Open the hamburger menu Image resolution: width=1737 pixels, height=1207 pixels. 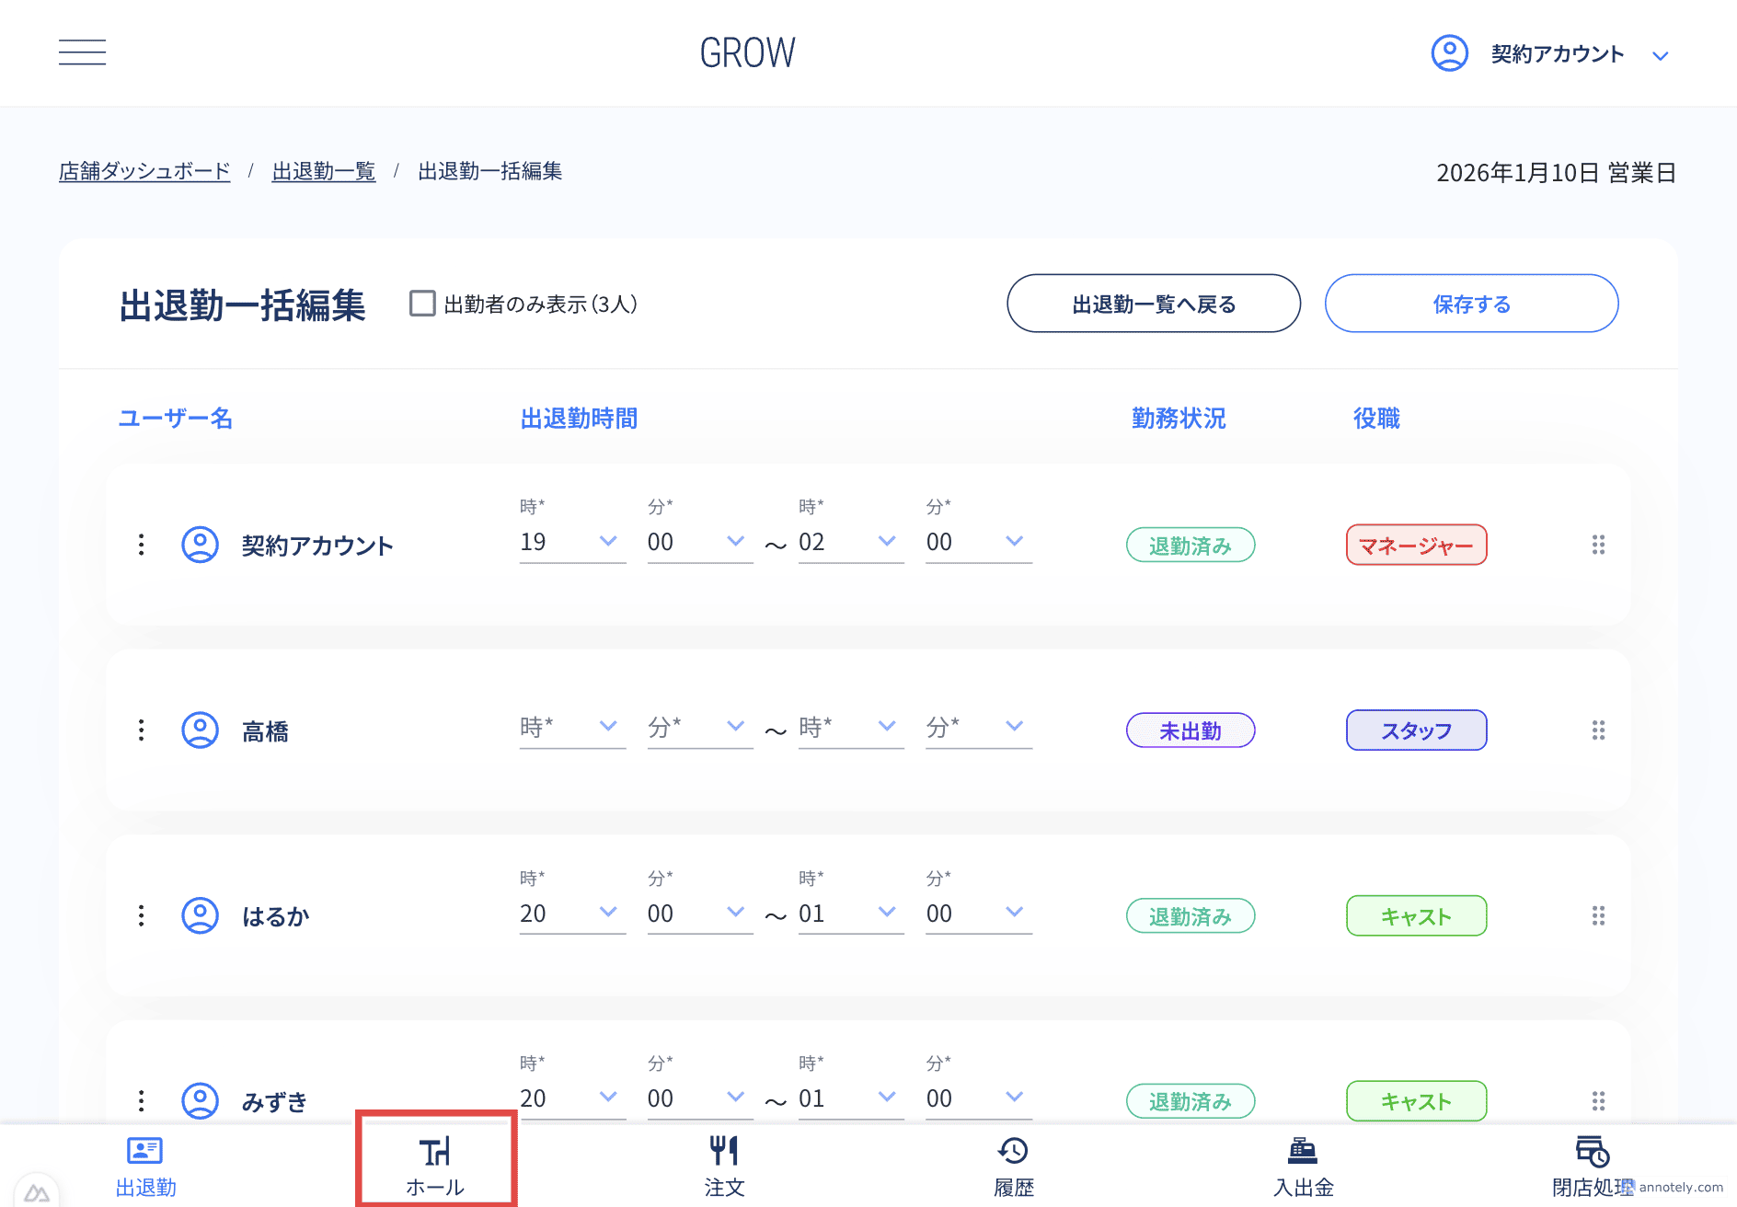pos(82,52)
